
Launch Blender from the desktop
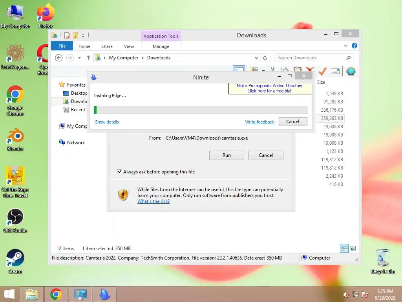pyautogui.click(x=15, y=139)
